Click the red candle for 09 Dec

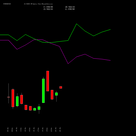click(x=13, y=98)
